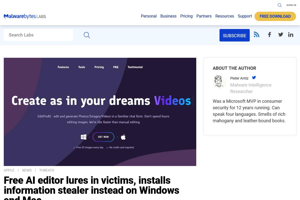Open the NEWS category link
300x200 pixels.
point(27,170)
